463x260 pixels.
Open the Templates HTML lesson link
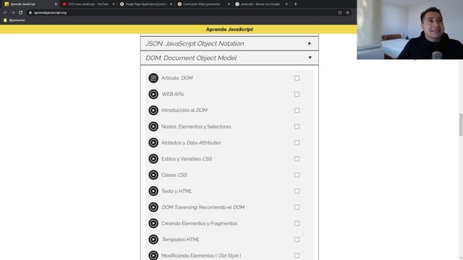(x=180, y=239)
